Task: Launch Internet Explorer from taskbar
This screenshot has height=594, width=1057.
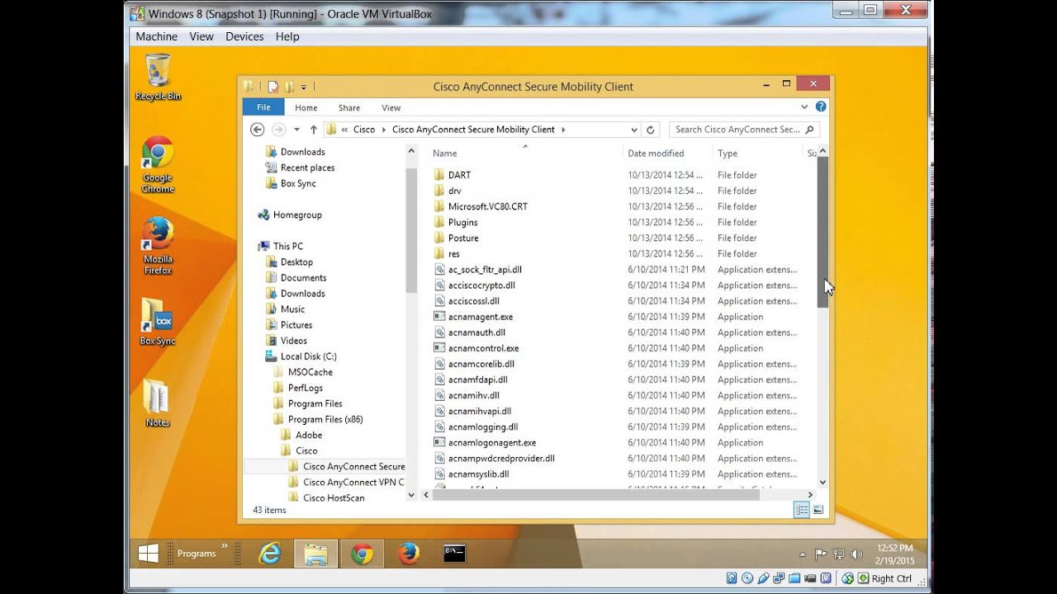Action: [269, 554]
